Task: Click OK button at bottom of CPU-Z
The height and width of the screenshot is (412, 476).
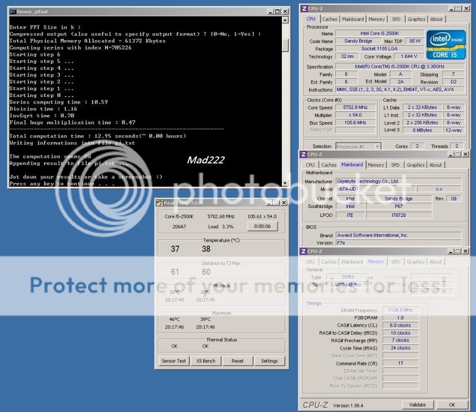Action: (x=452, y=405)
